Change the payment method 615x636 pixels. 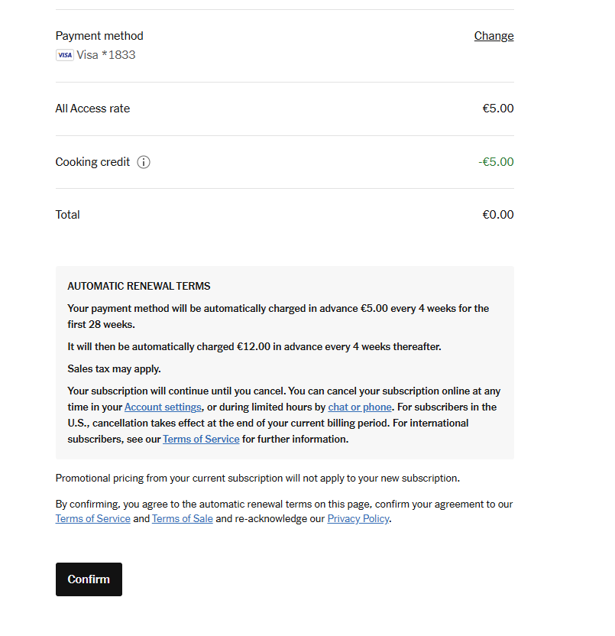(x=494, y=36)
